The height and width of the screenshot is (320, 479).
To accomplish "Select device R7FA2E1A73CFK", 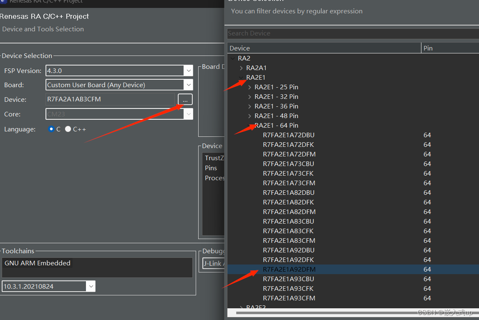I will 288,174.
